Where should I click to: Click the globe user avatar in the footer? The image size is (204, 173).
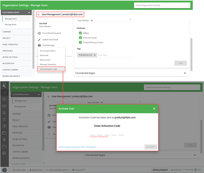point(5,170)
